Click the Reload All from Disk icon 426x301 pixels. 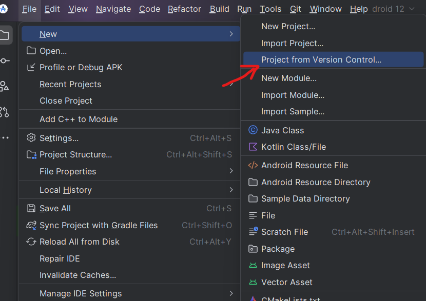[31, 242]
